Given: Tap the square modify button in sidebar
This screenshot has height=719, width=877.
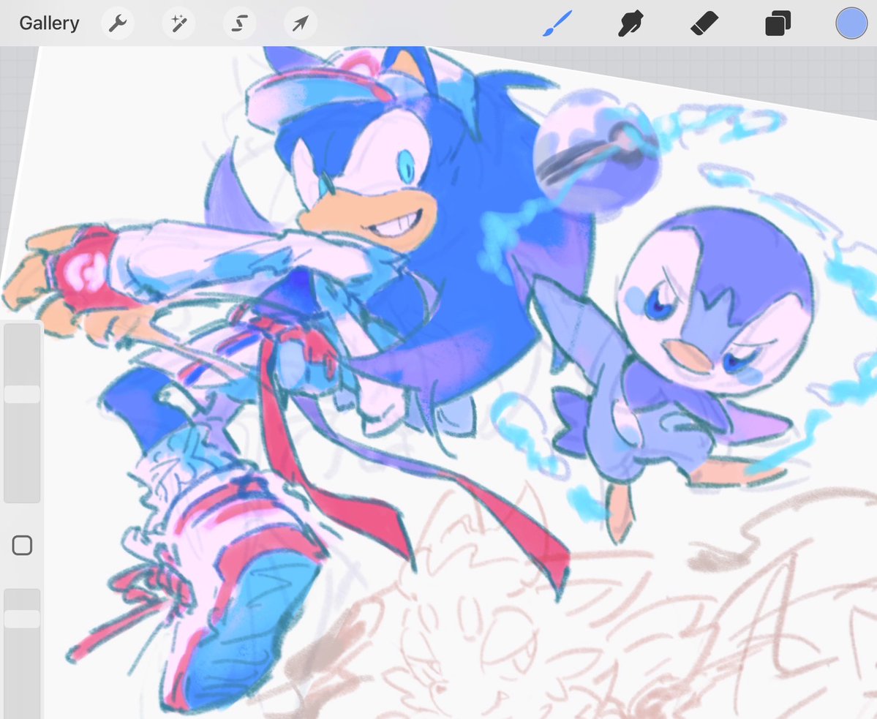Looking at the screenshot, I should pos(22,545).
